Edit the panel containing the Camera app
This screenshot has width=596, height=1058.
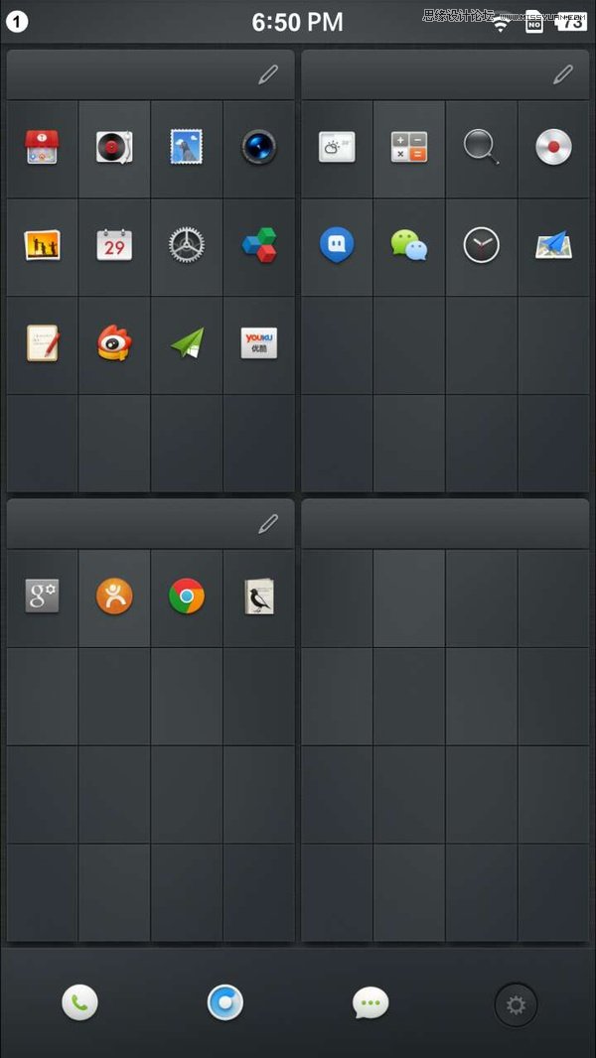[268, 74]
